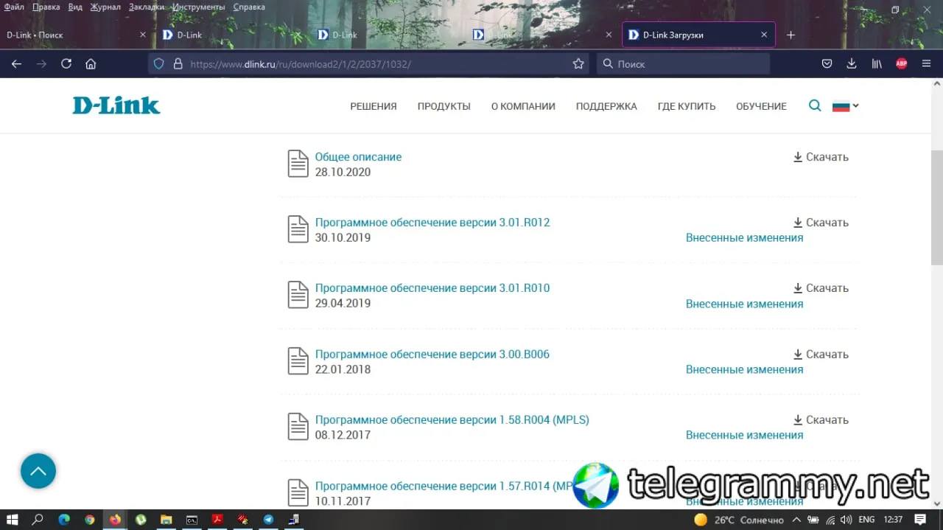Open Firefox library icon
943x530 pixels.
coord(877,64)
